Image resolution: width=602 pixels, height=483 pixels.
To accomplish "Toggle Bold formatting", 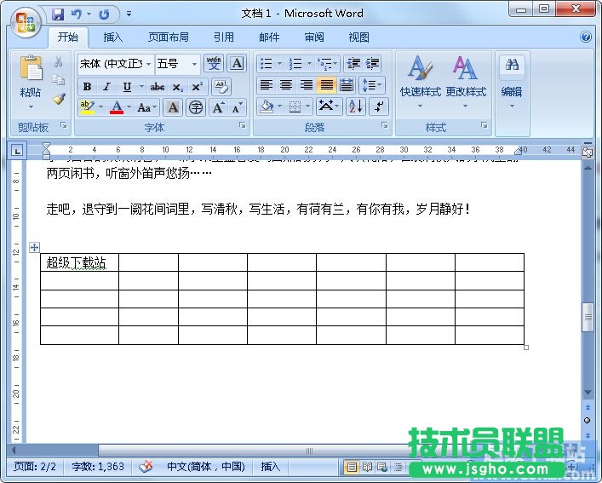I will (87, 87).
